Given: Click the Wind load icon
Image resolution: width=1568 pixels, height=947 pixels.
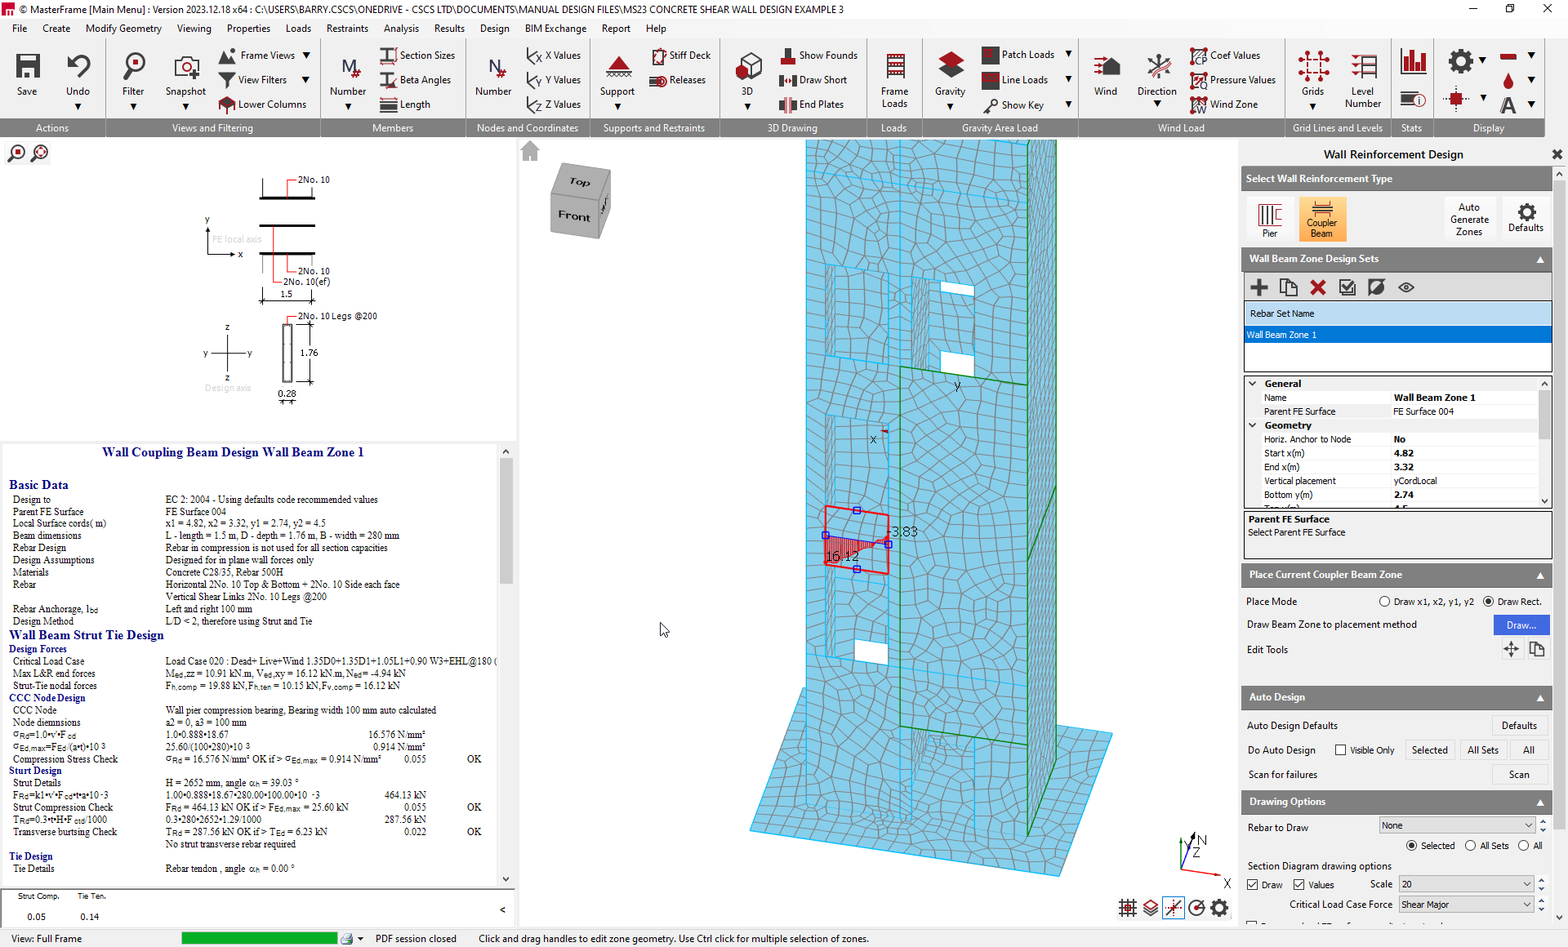Looking at the screenshot, I should click(1106, 68).
